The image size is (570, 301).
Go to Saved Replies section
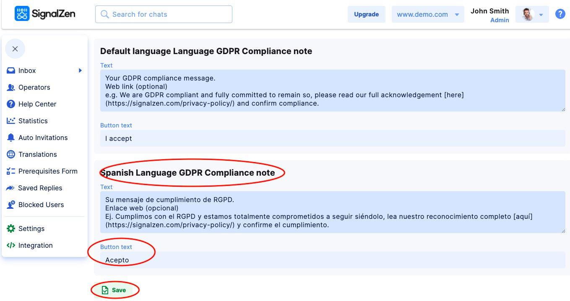coord(40,188)
